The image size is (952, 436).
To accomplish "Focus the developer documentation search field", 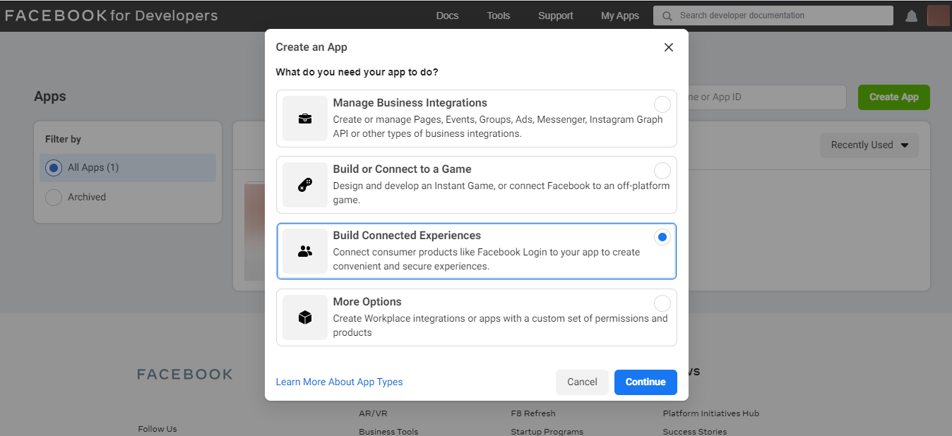I will point(773,16).
